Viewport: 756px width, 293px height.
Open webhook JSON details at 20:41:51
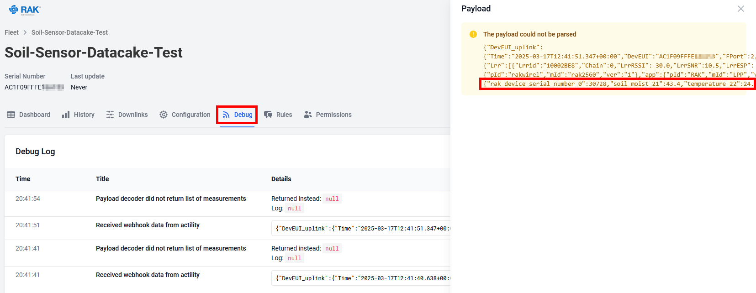[361, 228]
